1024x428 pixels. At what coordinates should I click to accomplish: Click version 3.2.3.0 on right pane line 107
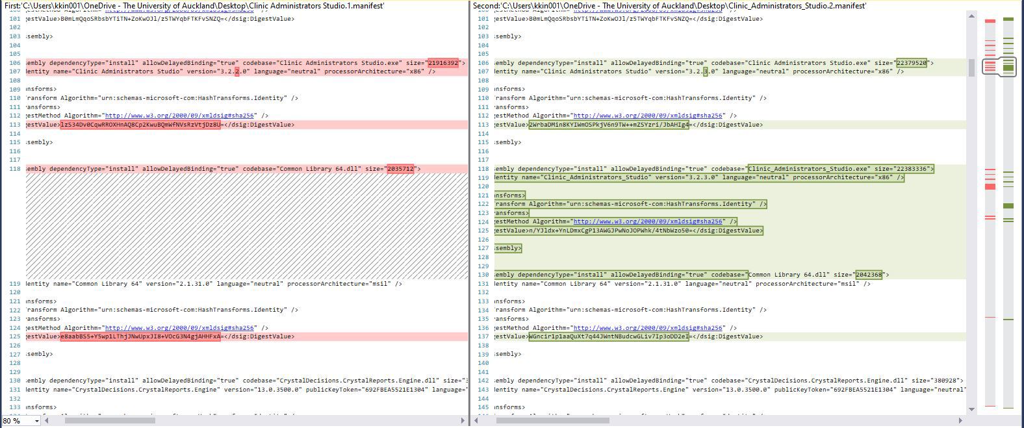coord(703,71)
